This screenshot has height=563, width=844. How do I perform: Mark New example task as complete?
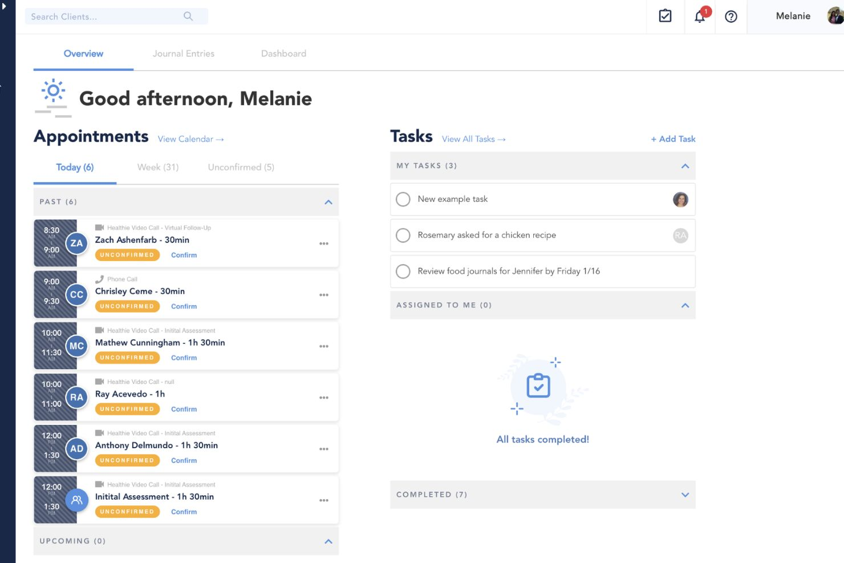click(403, 199)
